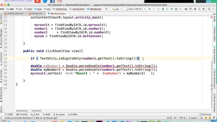The height and width of the screenshot is (122, 217).
Task: Click the Debug app bug icon
Action: tap(163, 9)
